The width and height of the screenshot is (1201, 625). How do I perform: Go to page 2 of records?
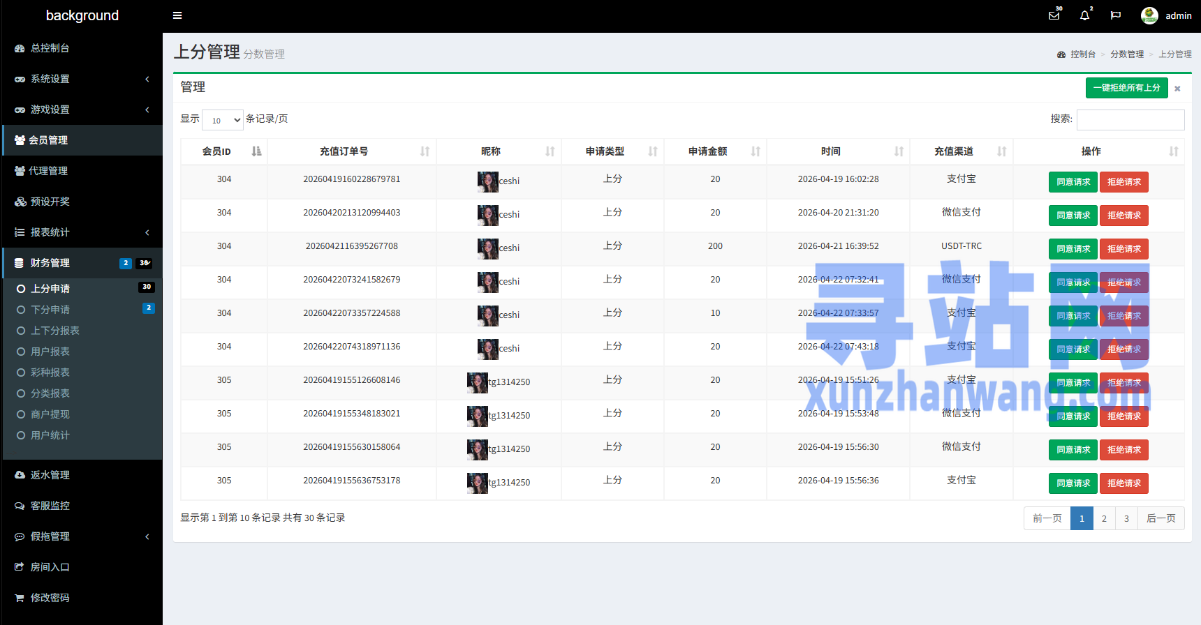pos(1104,518)
